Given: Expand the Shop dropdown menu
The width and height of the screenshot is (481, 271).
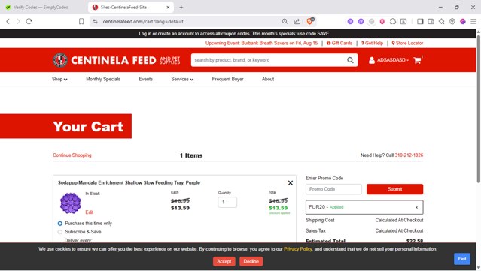Looking at the screenshot, I should click(x=59, y=80).
